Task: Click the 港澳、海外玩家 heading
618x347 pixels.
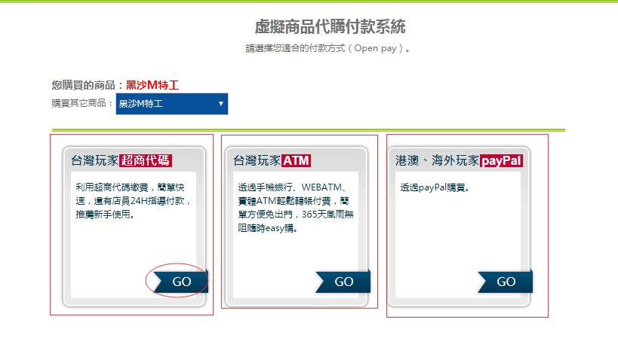Action: [x=437, y=160]
